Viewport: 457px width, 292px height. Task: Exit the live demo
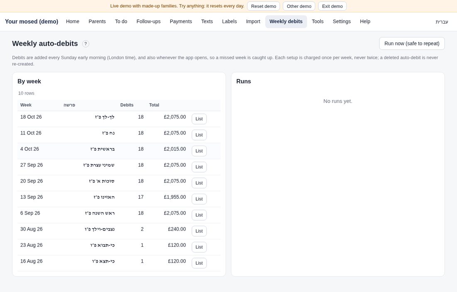332,6
